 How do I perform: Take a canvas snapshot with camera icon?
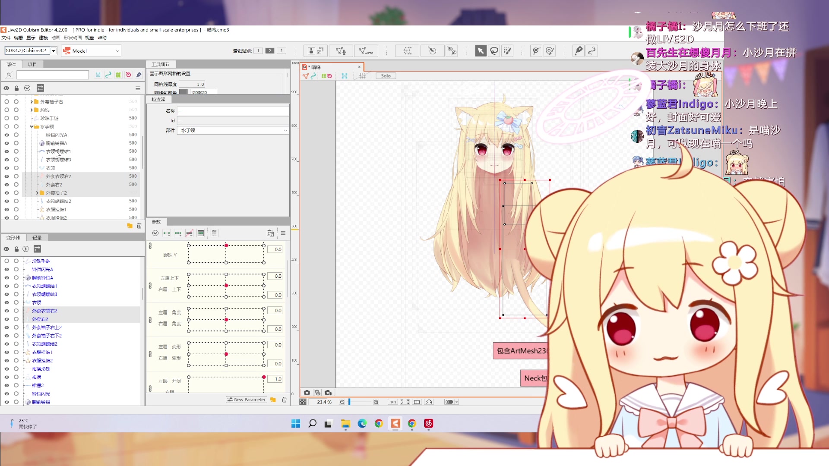(307, 393)
